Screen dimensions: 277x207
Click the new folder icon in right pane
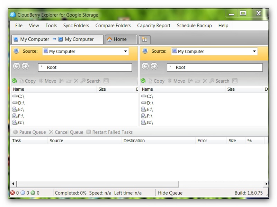[x=198, y=81]
